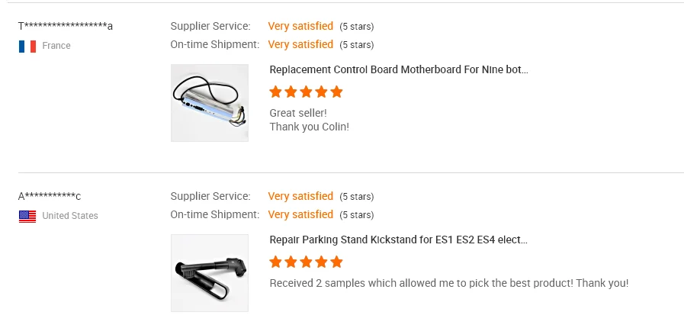
Task: Click the last star of the kickstand rating
Action: pos(336,262)
